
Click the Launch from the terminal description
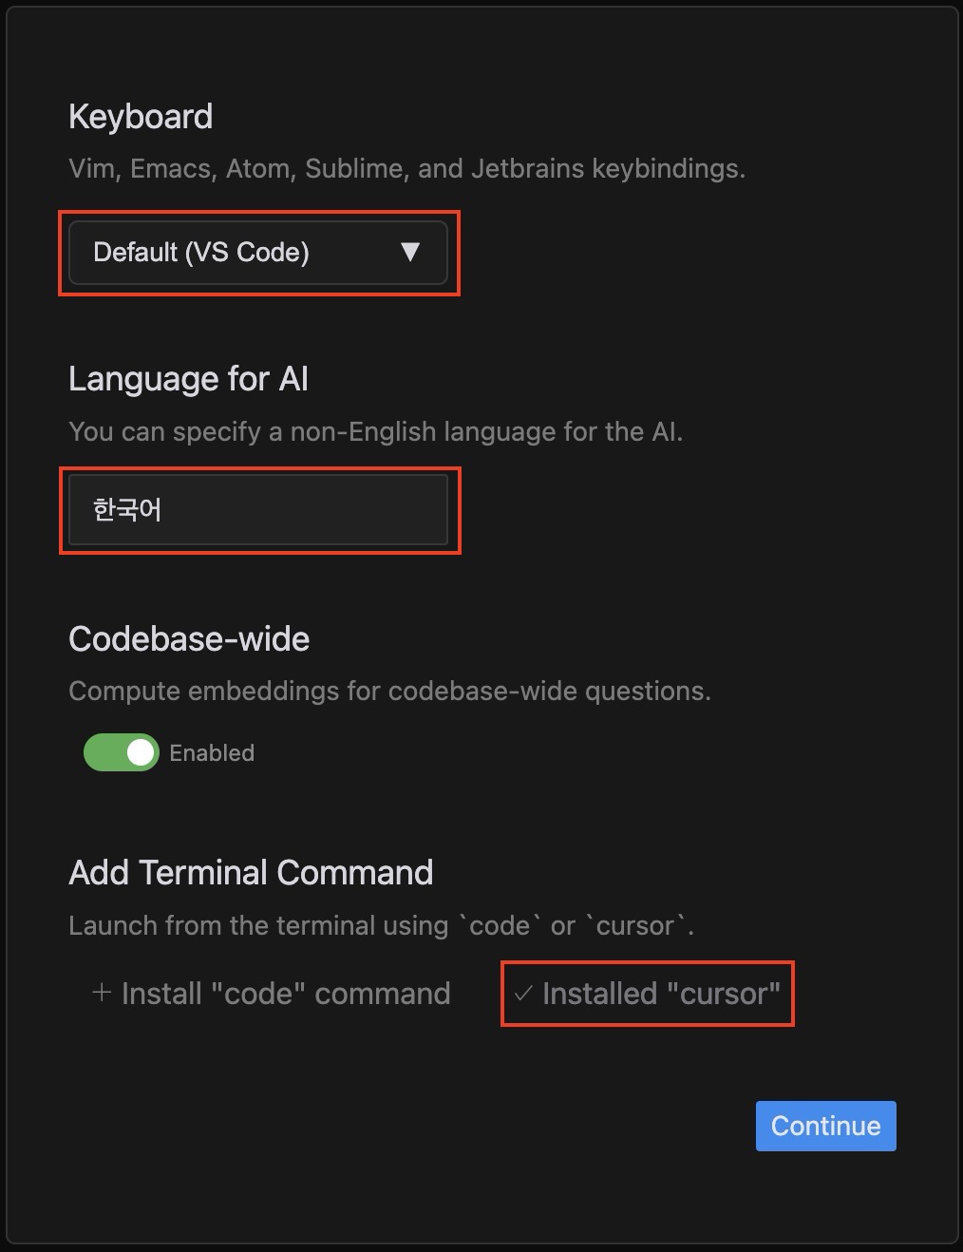381,925
